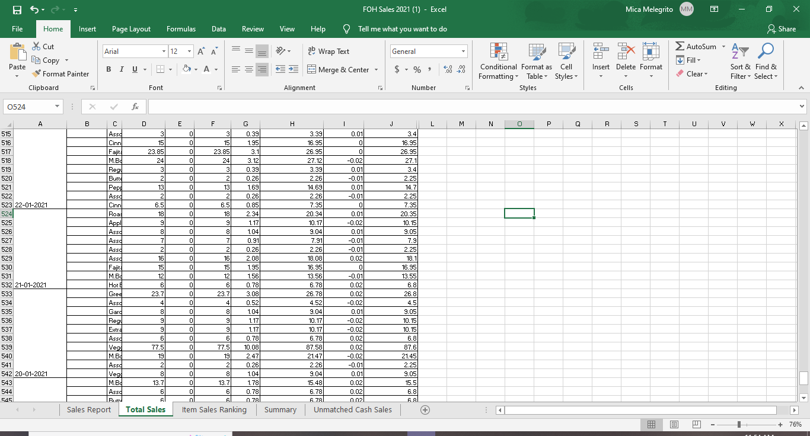Apply comma style number format
The height and width of the screenshot is (436, 810).
[x=429, y=70]
